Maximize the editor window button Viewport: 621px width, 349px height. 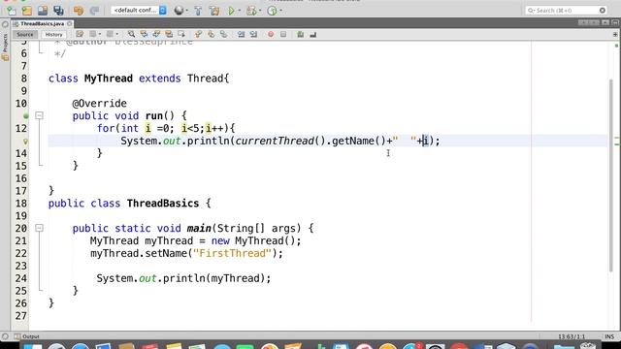point(615,22)
